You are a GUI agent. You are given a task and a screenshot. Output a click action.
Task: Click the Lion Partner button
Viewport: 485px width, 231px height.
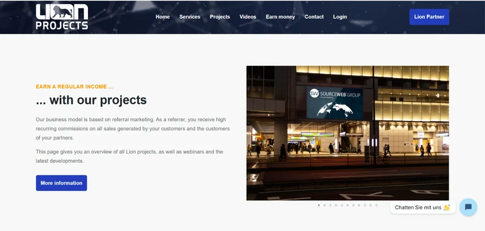click(429, 17)
